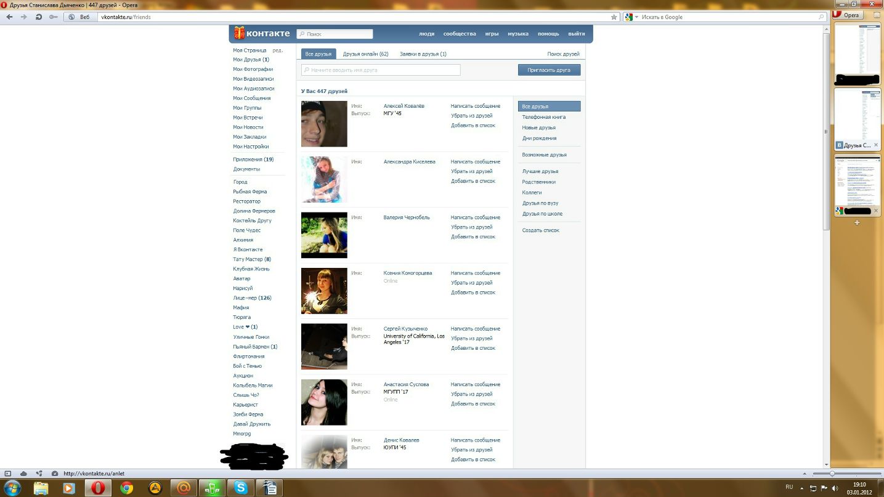Open Skype from the taskbar
The height and width of the screenshot is (497, 884).
point(240,488)
